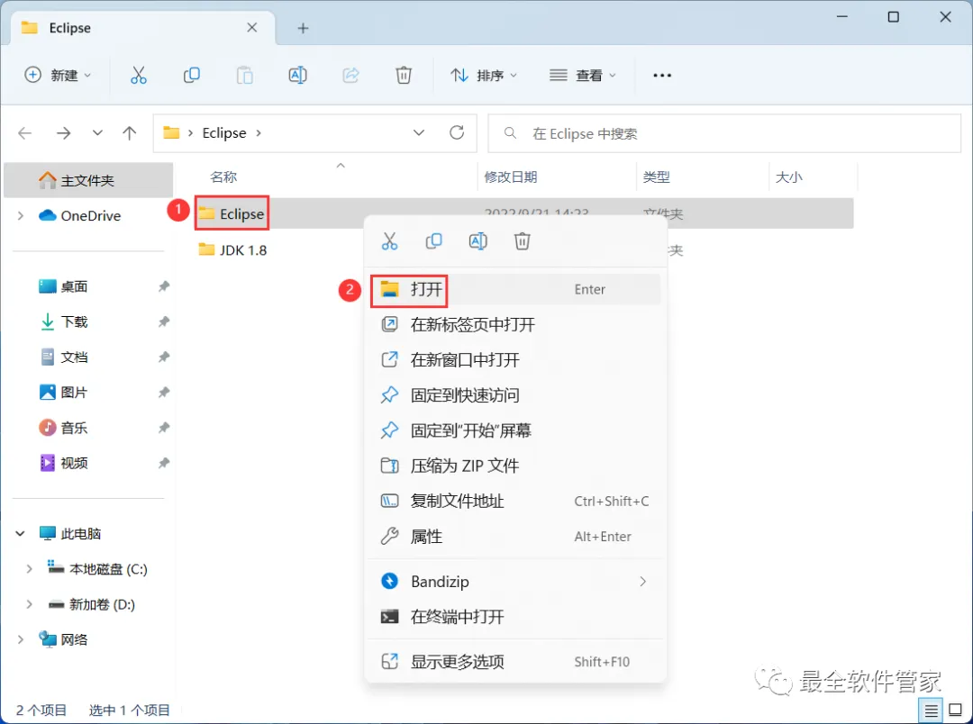Close the Eclipse tab
This screenshot has width=973, height=724.
click(252, 27)
